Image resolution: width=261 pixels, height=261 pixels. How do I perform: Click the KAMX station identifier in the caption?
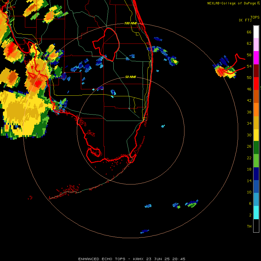[x=138, y=259]
